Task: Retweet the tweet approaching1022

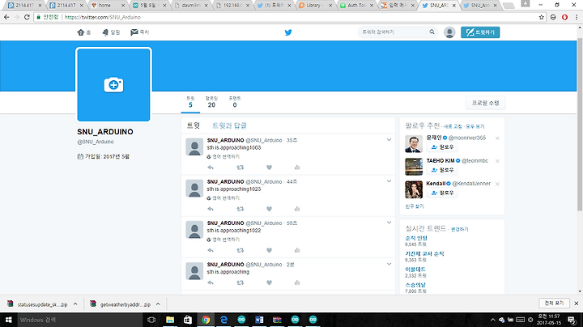Action: click(x=240, y=250)
